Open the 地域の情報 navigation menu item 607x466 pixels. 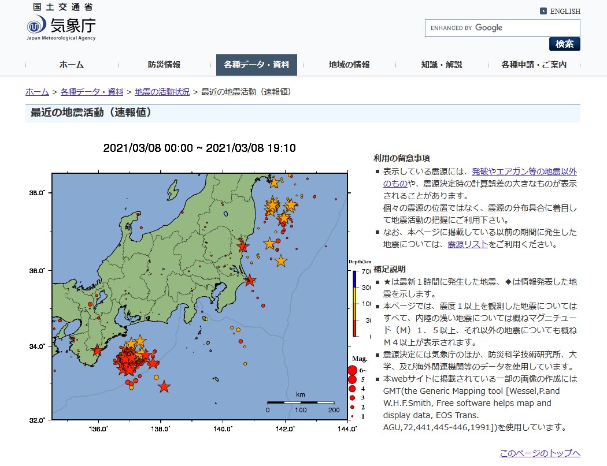(349, 65)
